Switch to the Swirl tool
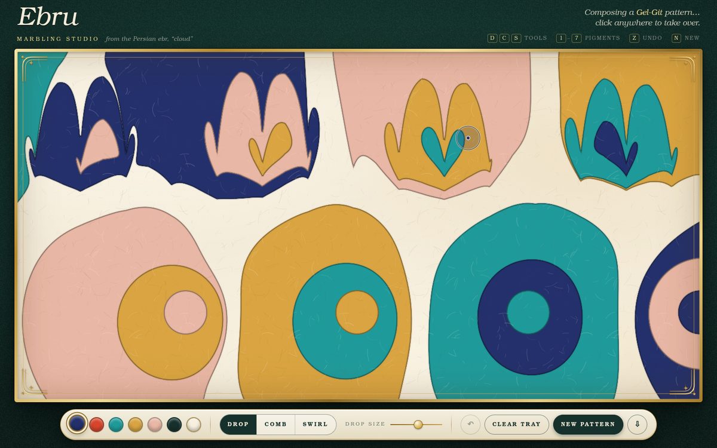 point(315,424)
